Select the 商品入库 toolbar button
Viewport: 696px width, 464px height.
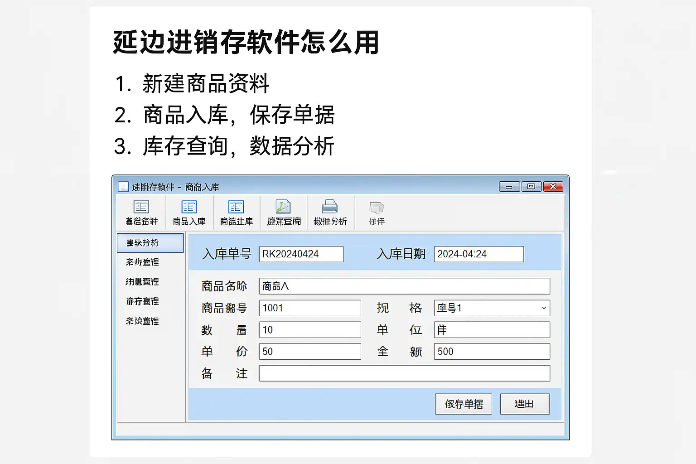189,213
